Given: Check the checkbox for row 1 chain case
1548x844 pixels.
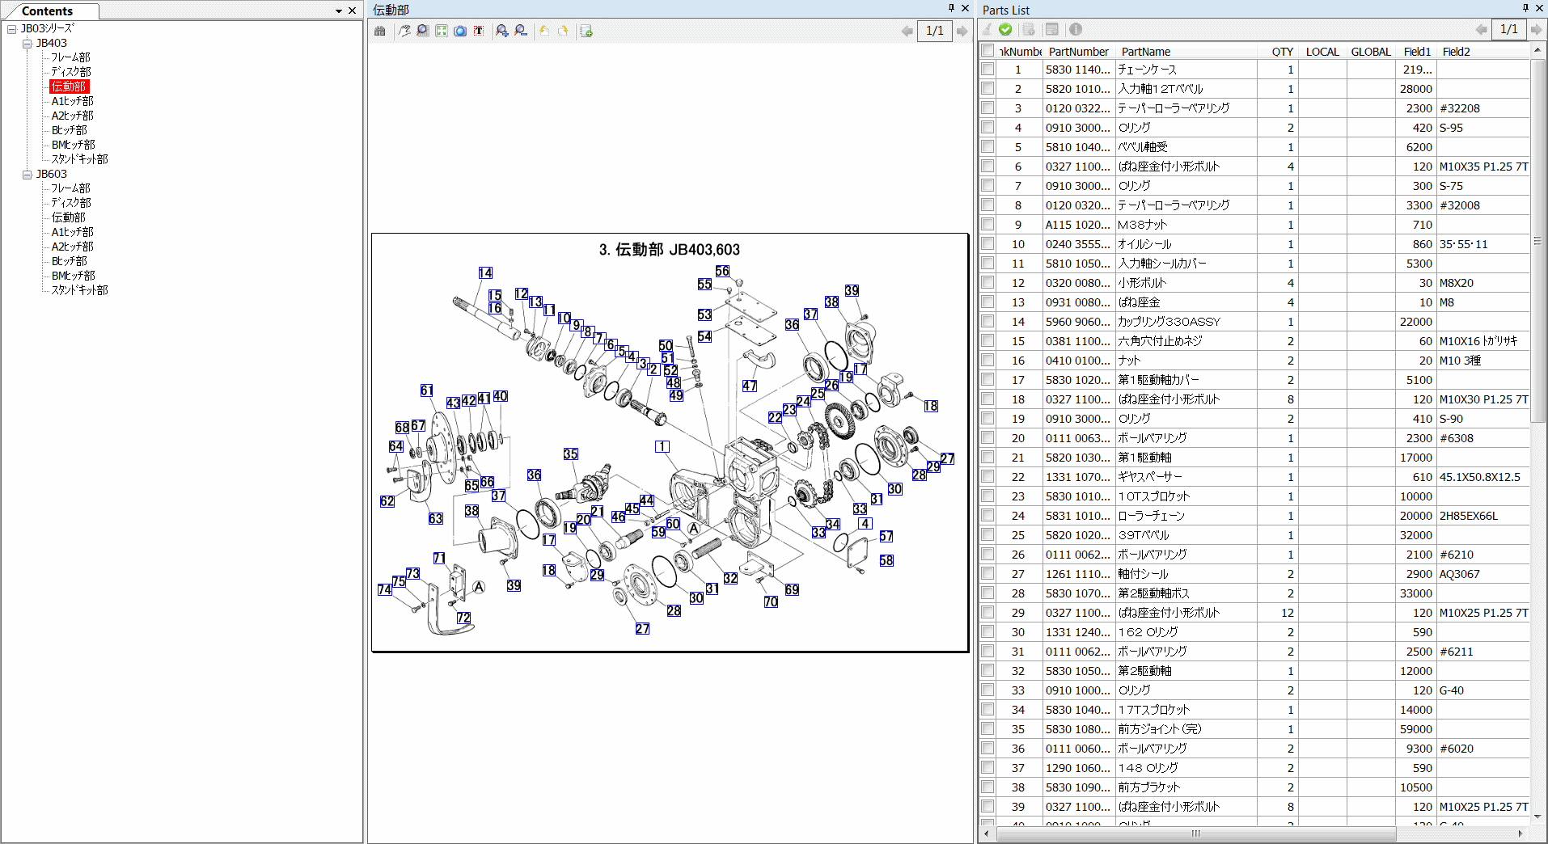Looking at the screenshot, I should (x=988, y=70).
